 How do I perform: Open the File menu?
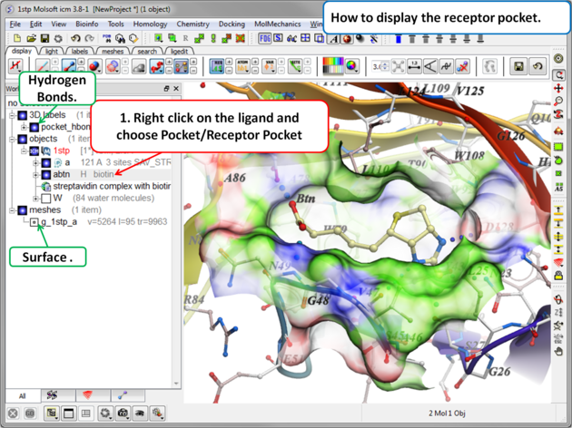[x=15, y=24]
